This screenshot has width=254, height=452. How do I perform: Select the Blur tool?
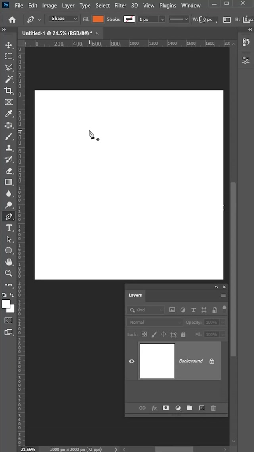coord(9,193)
